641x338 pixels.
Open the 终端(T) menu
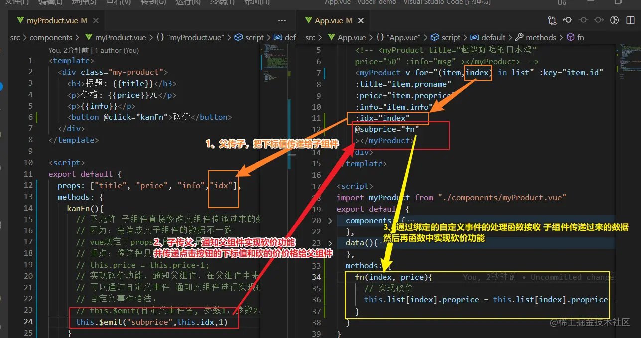point(222,2)
